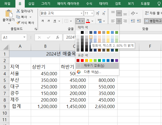Select the total cell 2,650,000

pyautogui.click(x=103, y=107)
